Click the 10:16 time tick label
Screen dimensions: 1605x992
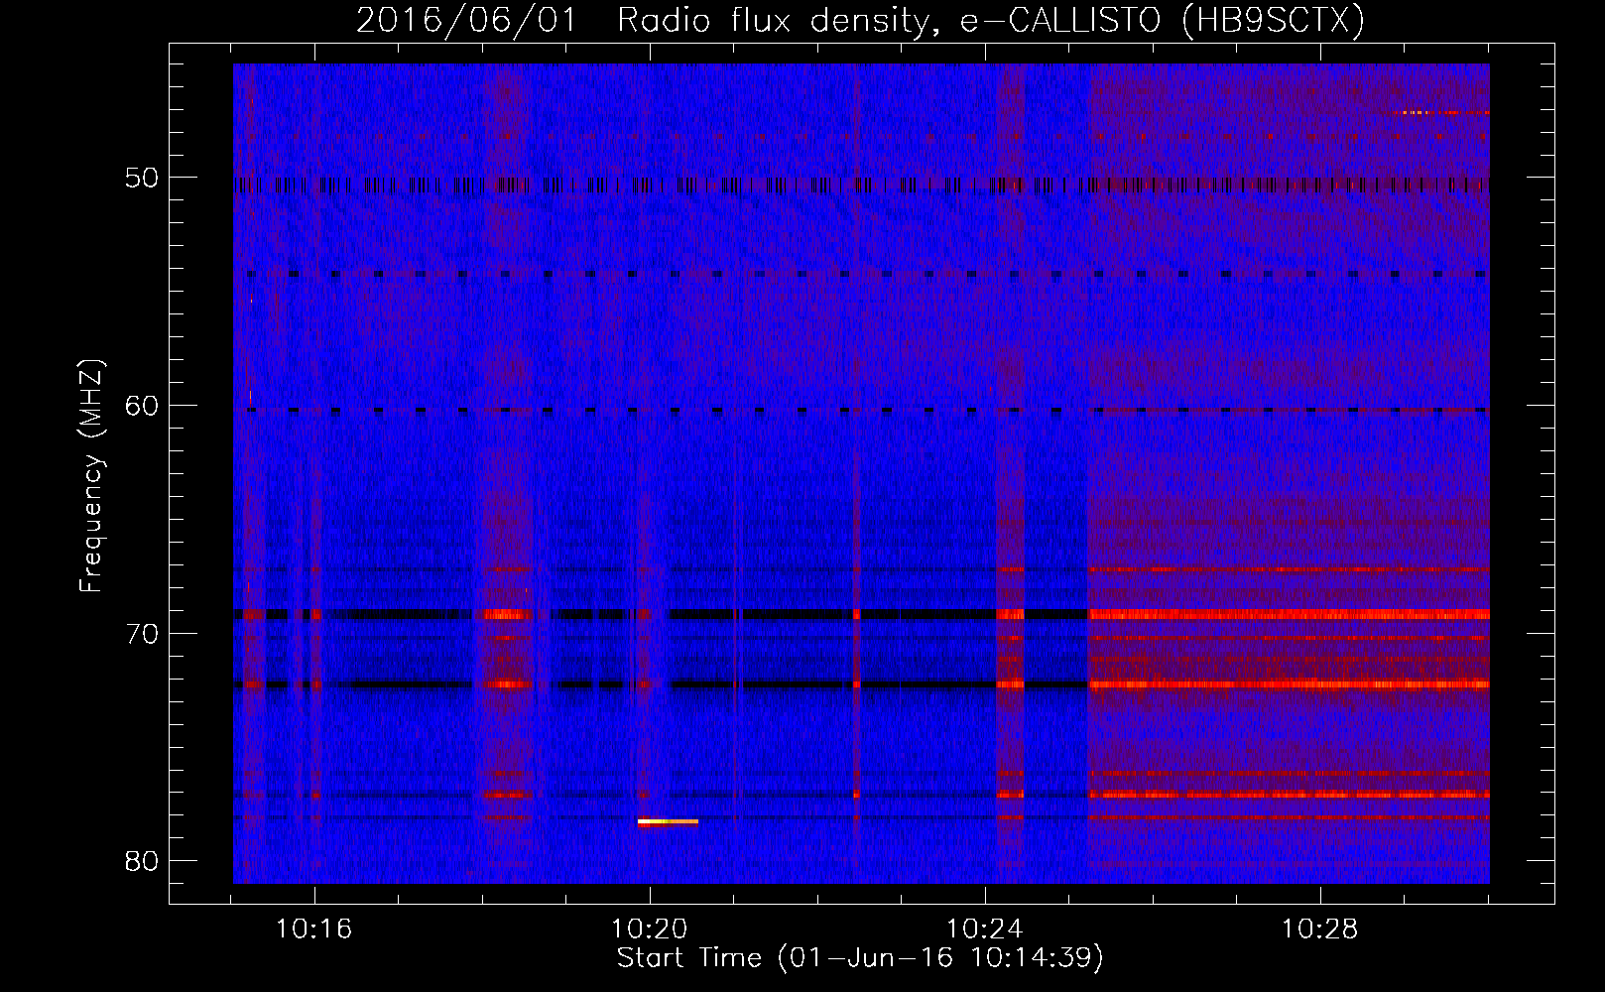coord(314,930)
